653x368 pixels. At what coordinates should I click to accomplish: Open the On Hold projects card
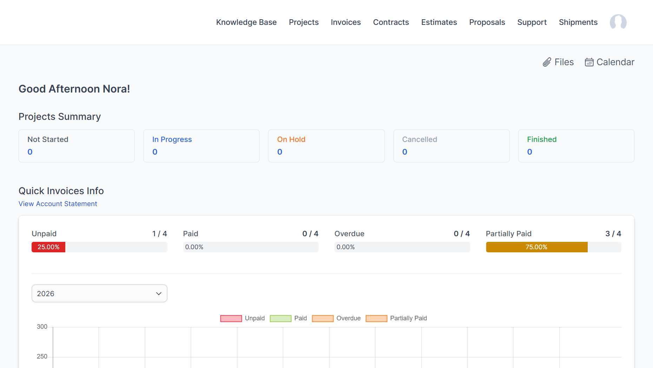[326, 146]
